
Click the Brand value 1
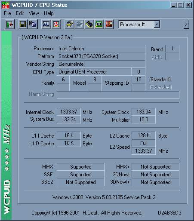tap(172, 49)
